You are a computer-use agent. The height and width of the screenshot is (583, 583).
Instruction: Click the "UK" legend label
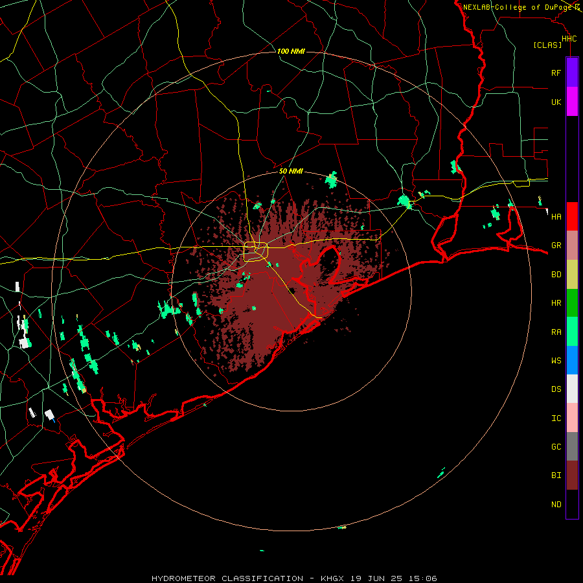(556, 102)
